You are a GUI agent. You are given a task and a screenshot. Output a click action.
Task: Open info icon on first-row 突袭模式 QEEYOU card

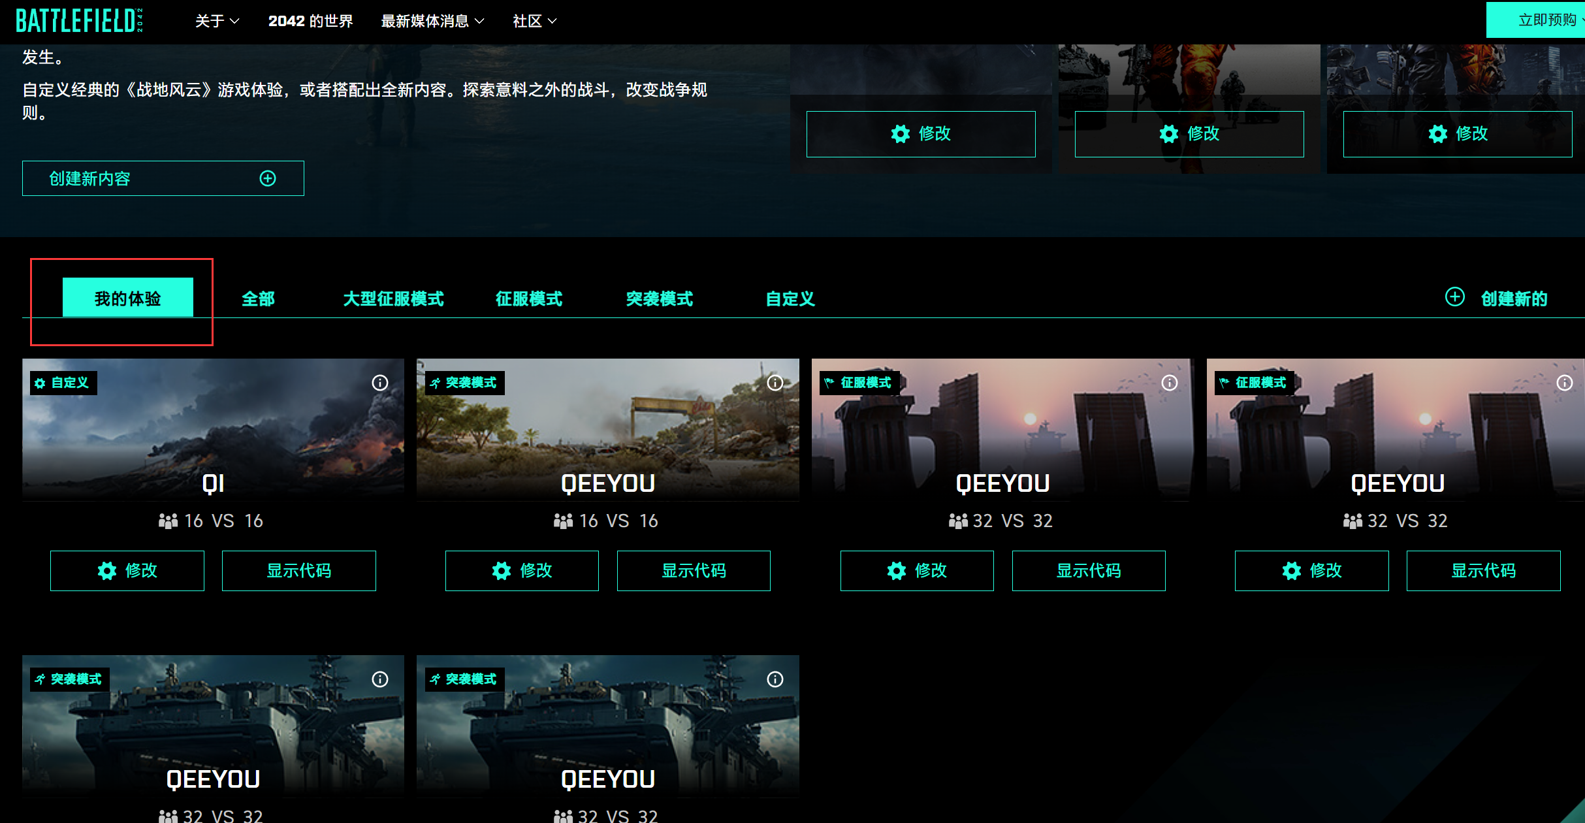pos(775,383)
